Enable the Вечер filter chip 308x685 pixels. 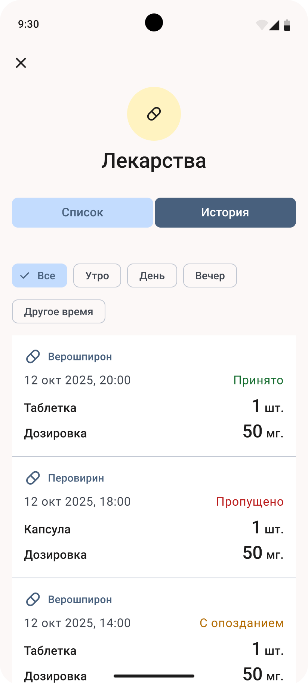(210, 275)
